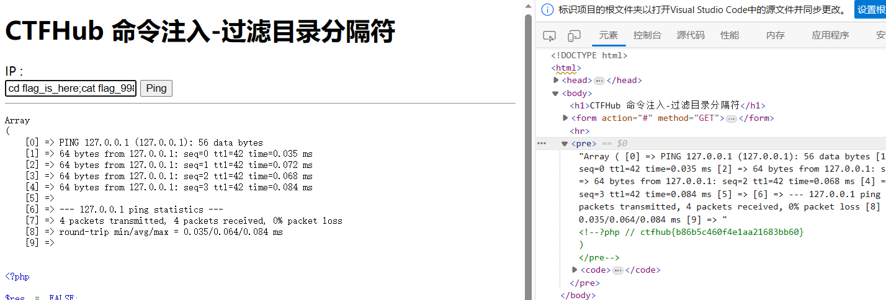This screenshot has width=886, height=300.
Task: Expand the form element node
Action: click(565, 118)
